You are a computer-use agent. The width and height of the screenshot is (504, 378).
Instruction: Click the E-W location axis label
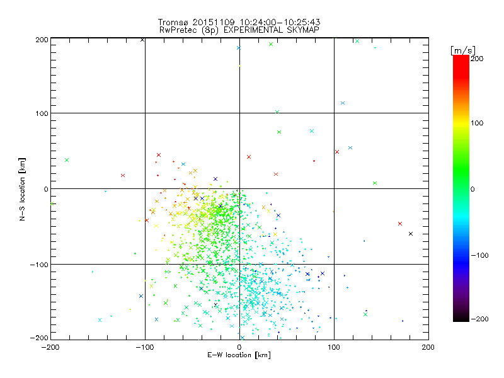click(x=239, y=355)
